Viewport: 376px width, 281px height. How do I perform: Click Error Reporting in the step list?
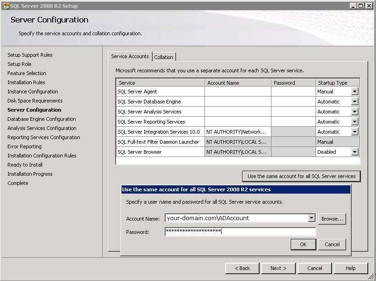[x=24, y=146]
